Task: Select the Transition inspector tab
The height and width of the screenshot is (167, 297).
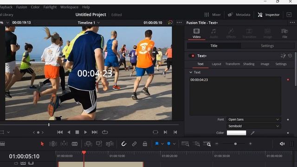Action: pos(249,33)
